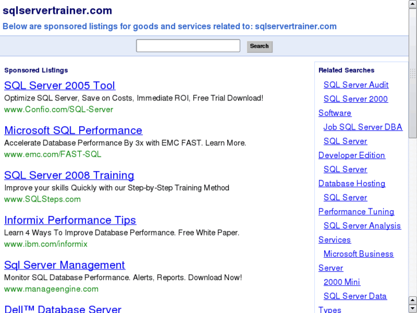Click the search text input field
Image resolution: width=417 pixels, height=313 pixels.
click(x=188, y=46)
